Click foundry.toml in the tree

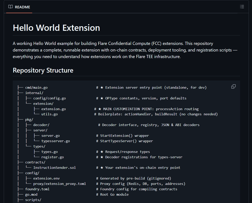pos(37,189)
